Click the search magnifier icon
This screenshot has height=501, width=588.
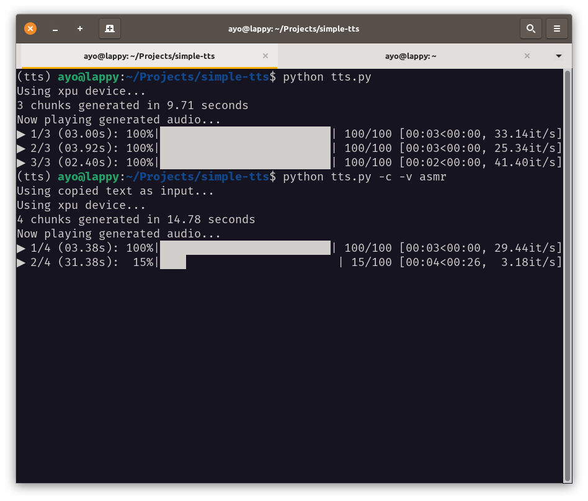tap(530, 29)
